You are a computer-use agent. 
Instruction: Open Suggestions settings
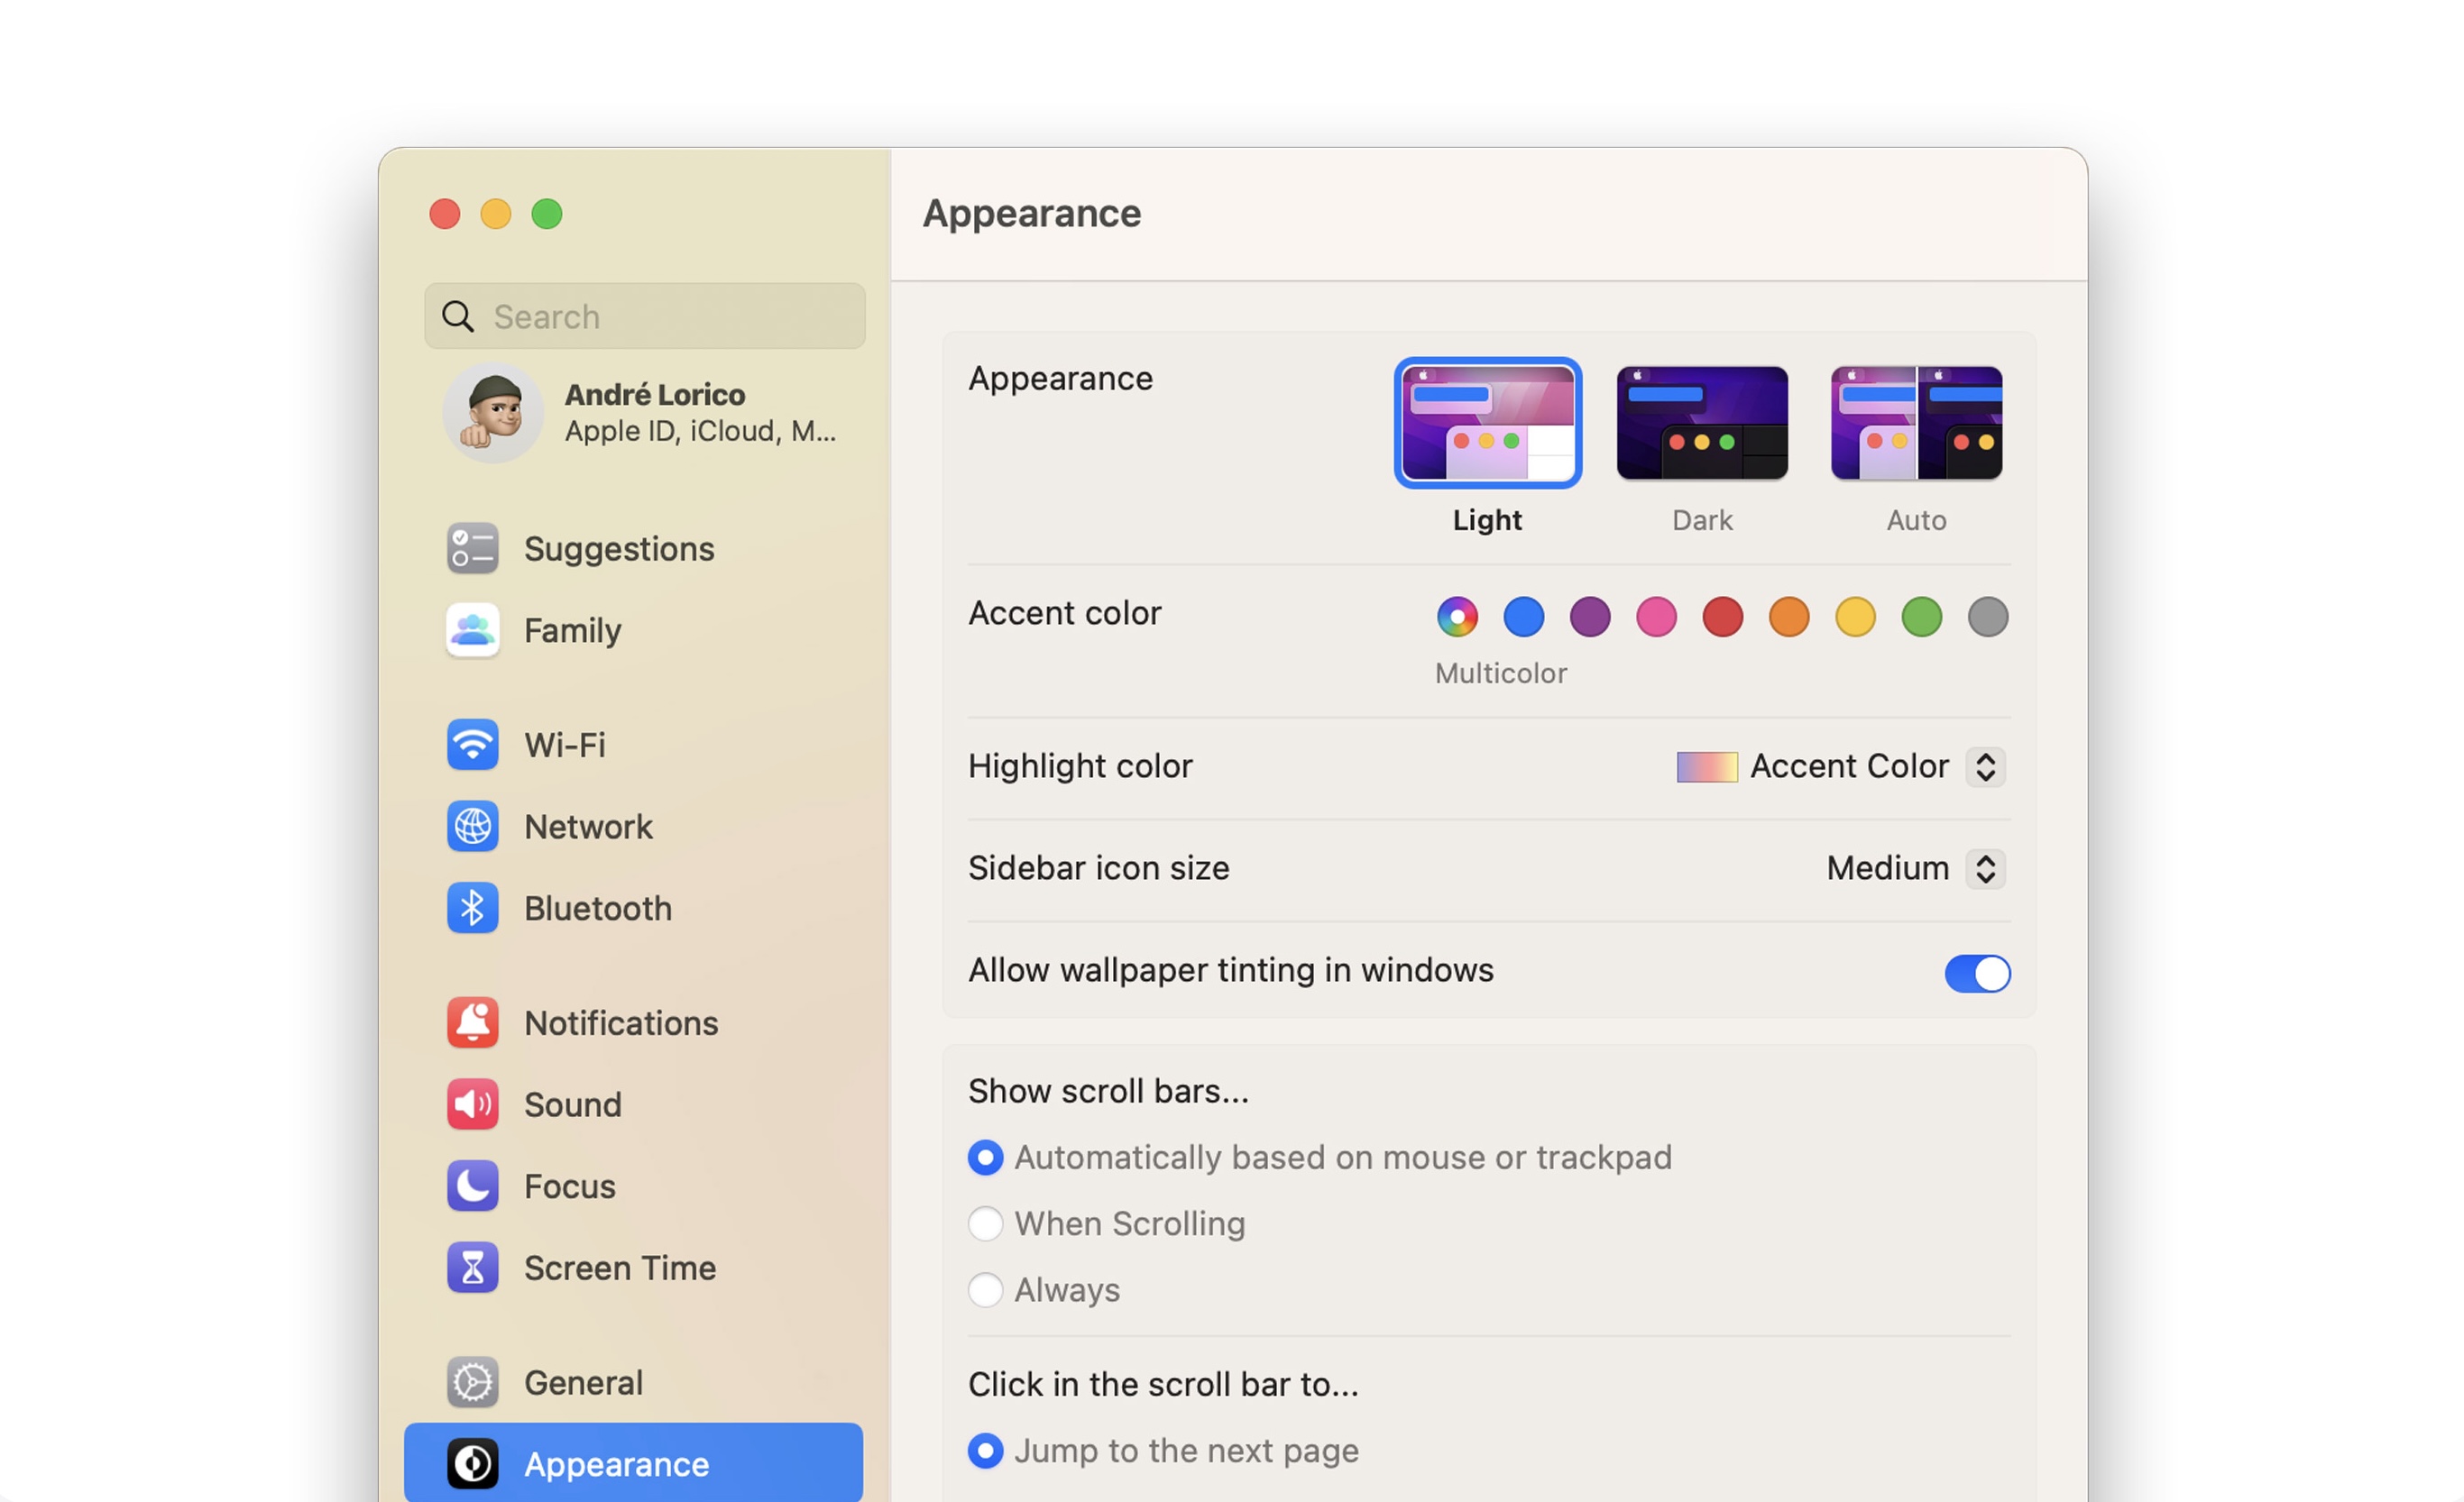pyautogui.click(x=618, y=547)
